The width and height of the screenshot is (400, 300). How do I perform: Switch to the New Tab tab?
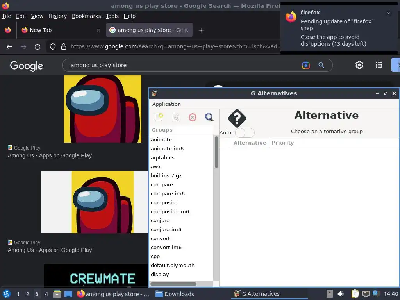tap(61, 30)
